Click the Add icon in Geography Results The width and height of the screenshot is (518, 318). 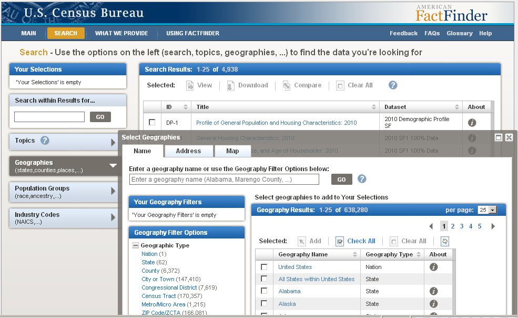302,241
